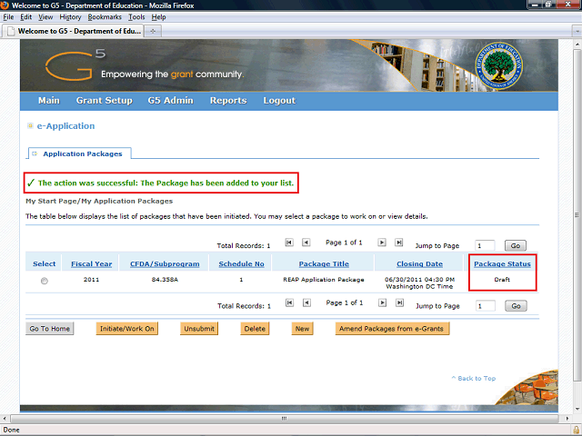
Task: Click the 06/30/2011 closing date cell
Action: click(x=419, y=282)
